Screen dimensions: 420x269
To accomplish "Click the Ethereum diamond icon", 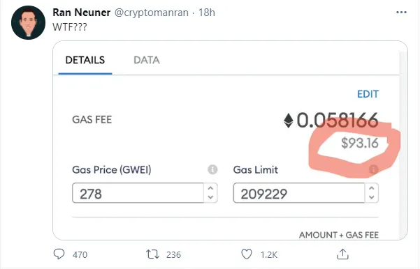I will coord(288,121).
